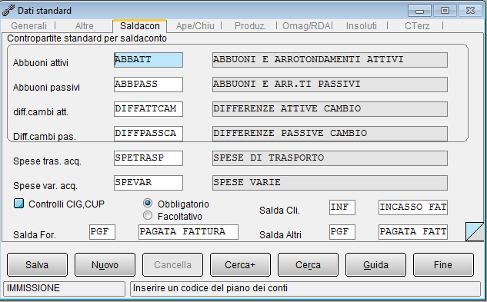Open the Altre tab
The width and height of the screenshot is (487, 302).
click(84, 26)
